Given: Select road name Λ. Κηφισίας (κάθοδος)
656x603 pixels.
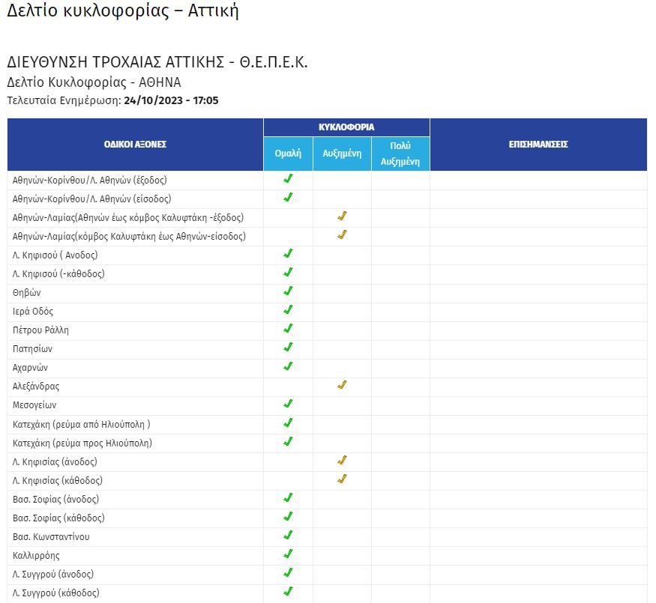Looking at the screenshot, I should click(57, 481).
